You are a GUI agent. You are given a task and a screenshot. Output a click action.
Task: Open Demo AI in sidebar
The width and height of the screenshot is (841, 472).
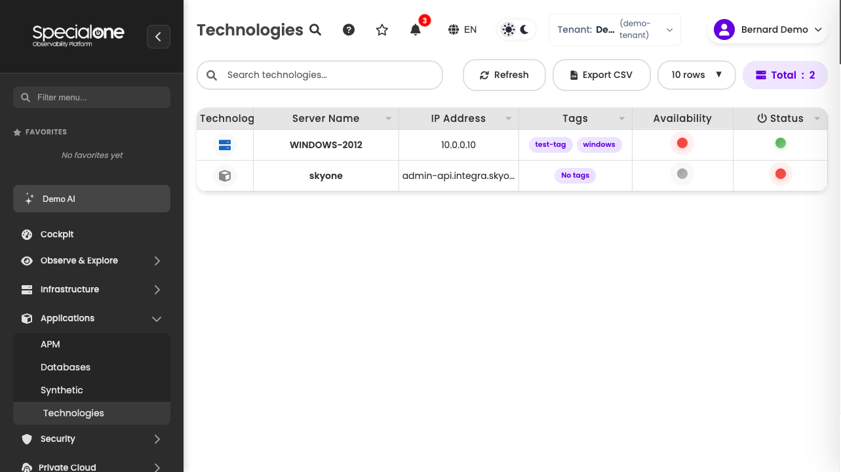(x=92, y=199)
